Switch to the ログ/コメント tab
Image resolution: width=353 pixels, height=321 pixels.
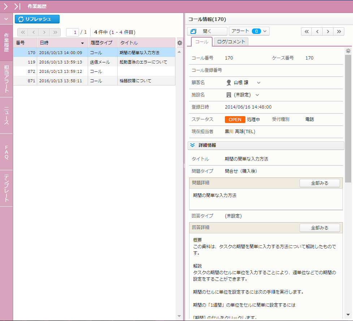click(231, 42)
